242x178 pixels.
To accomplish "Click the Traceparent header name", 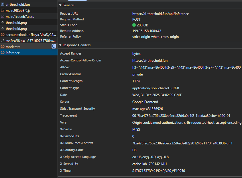I will coord(68,115).
